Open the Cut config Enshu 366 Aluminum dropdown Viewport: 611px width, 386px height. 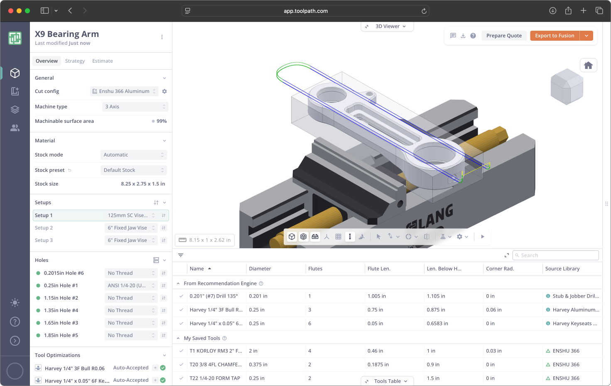click(124, 91)
